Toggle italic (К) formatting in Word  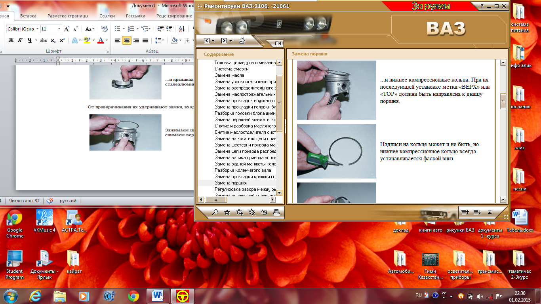point(19,40)
